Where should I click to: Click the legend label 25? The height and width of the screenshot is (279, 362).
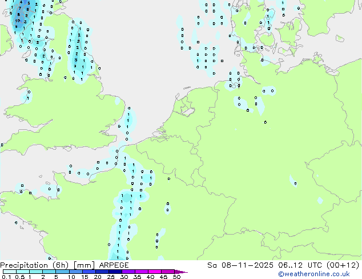point(111,277)
